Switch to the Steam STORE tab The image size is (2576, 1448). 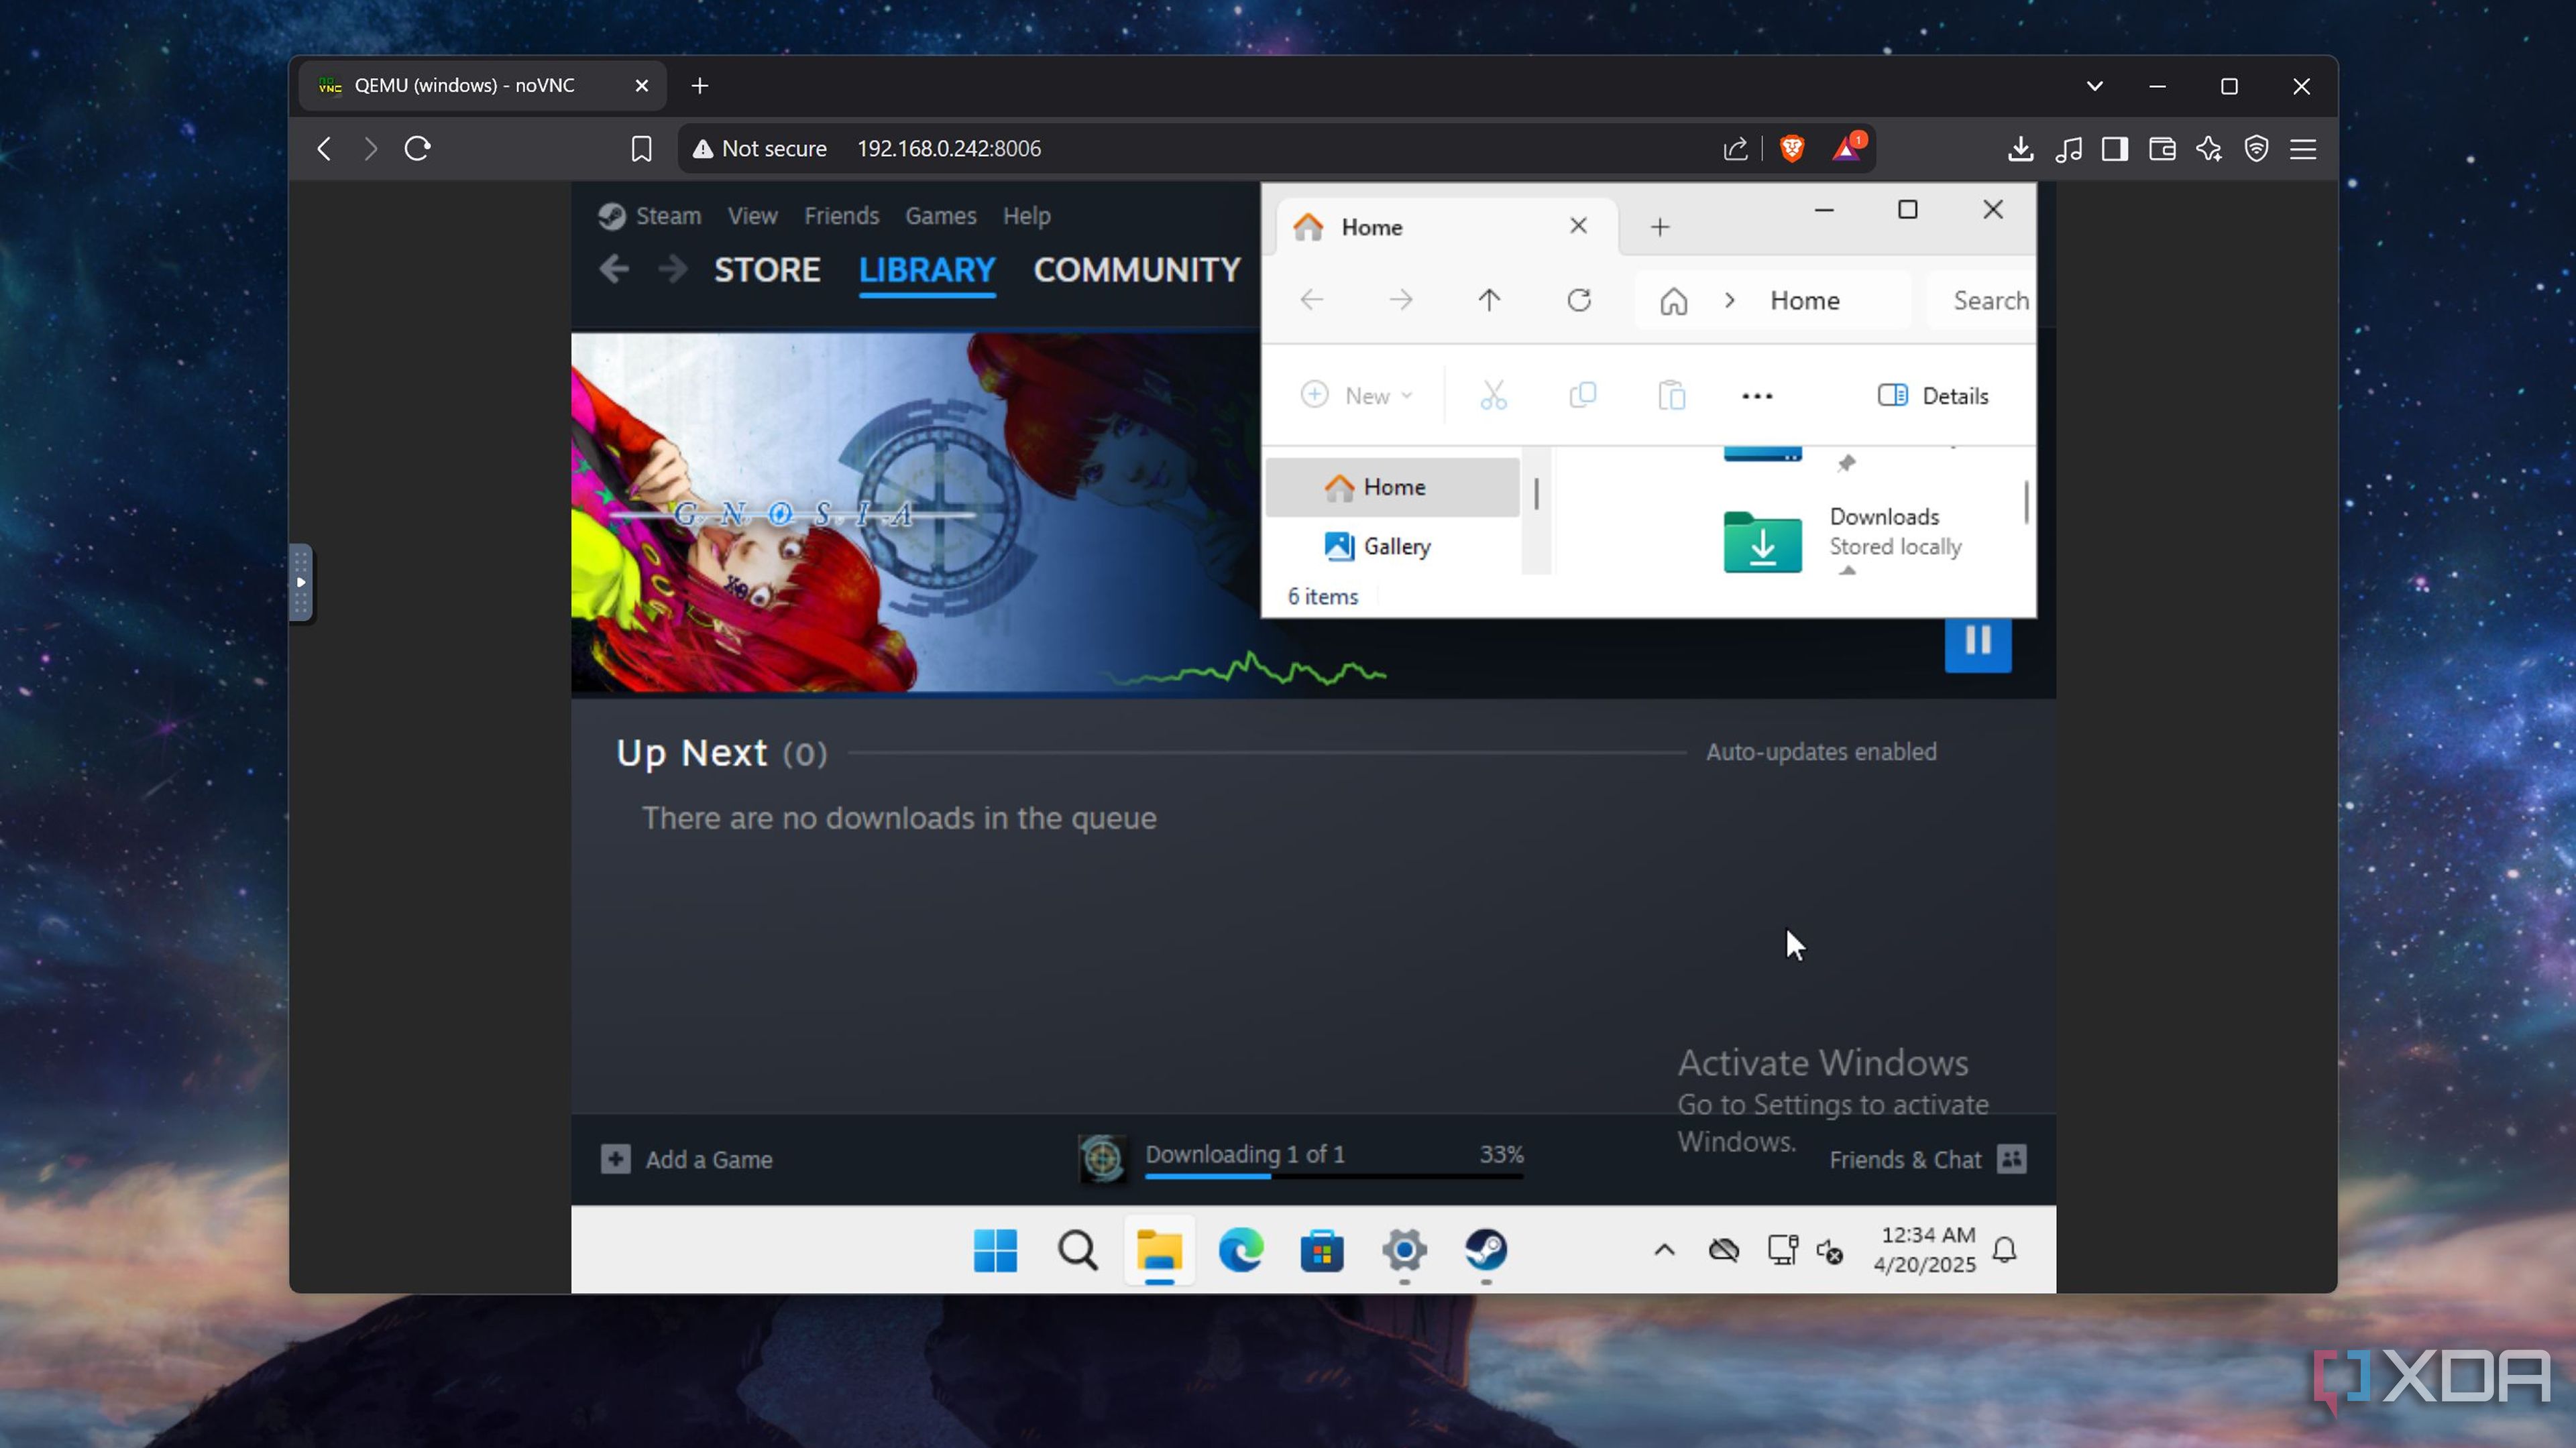click(766, 269)
